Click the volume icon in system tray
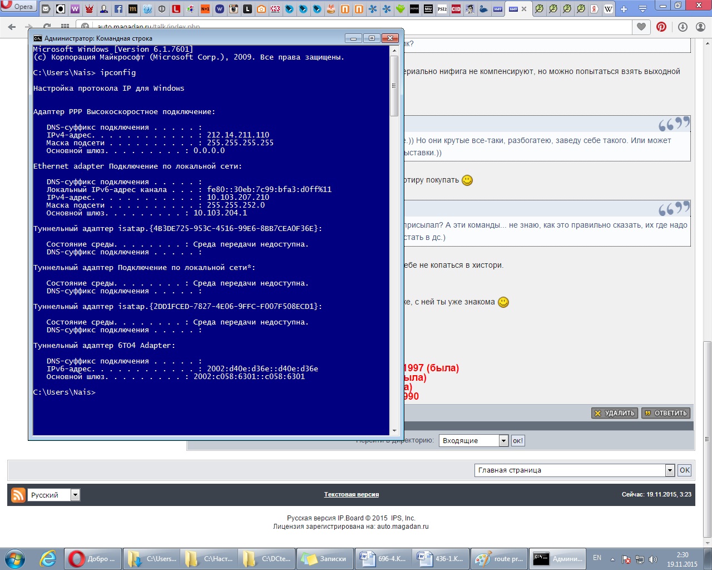 653,559
